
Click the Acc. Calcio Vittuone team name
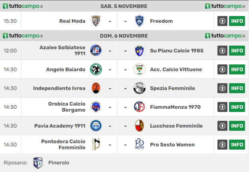(x=176, y=69)
